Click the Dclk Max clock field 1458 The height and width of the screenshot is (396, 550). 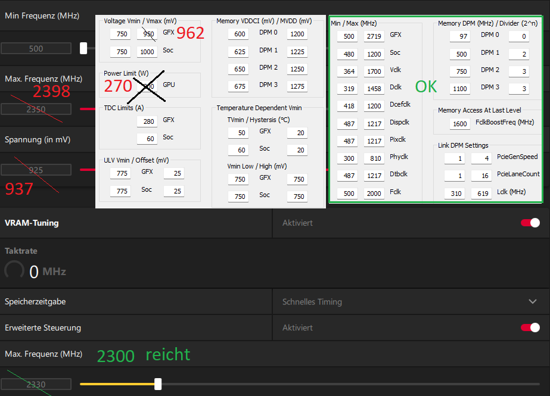[x=374, y=89]
